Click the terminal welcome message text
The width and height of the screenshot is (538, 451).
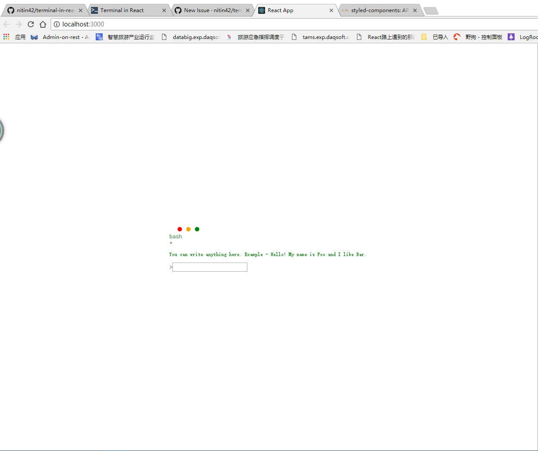point(267,255)
